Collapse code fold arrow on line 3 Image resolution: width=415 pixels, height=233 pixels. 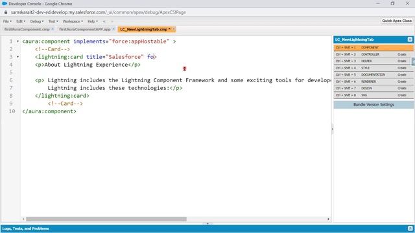[x=18, y=57]
